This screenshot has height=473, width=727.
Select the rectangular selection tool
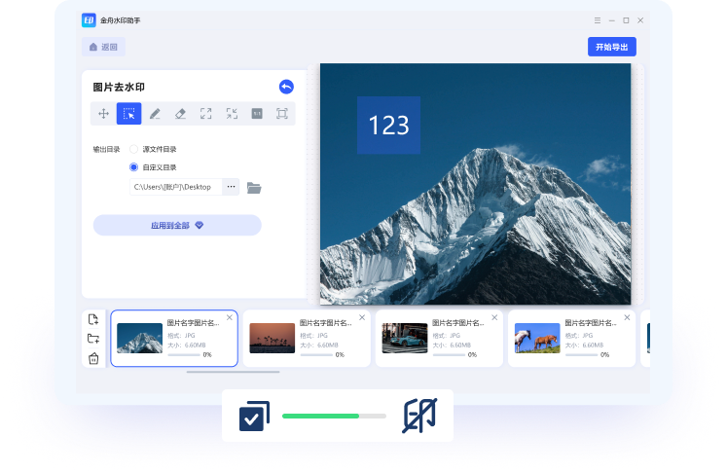[x=128, y=114]
